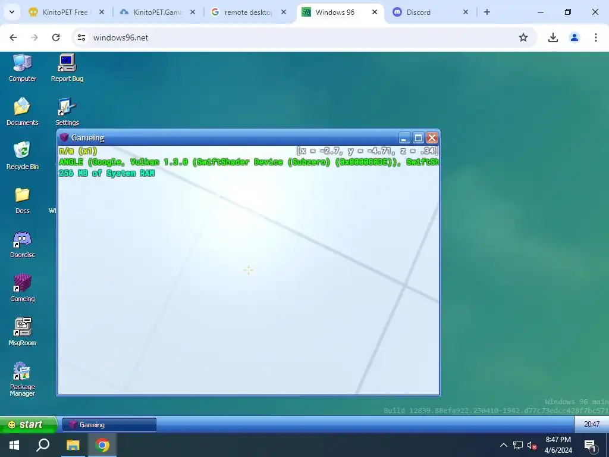Open the Report Bug shortcut
The width and height of the screenshot is (609, 457).
point(67,68)
